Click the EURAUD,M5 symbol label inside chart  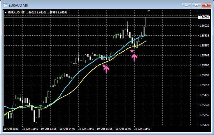click(16, 13)
